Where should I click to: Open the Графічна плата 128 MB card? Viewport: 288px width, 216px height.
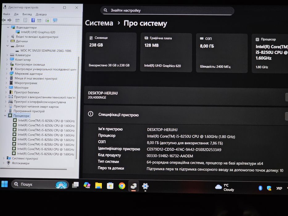click(x=166, y=52)
